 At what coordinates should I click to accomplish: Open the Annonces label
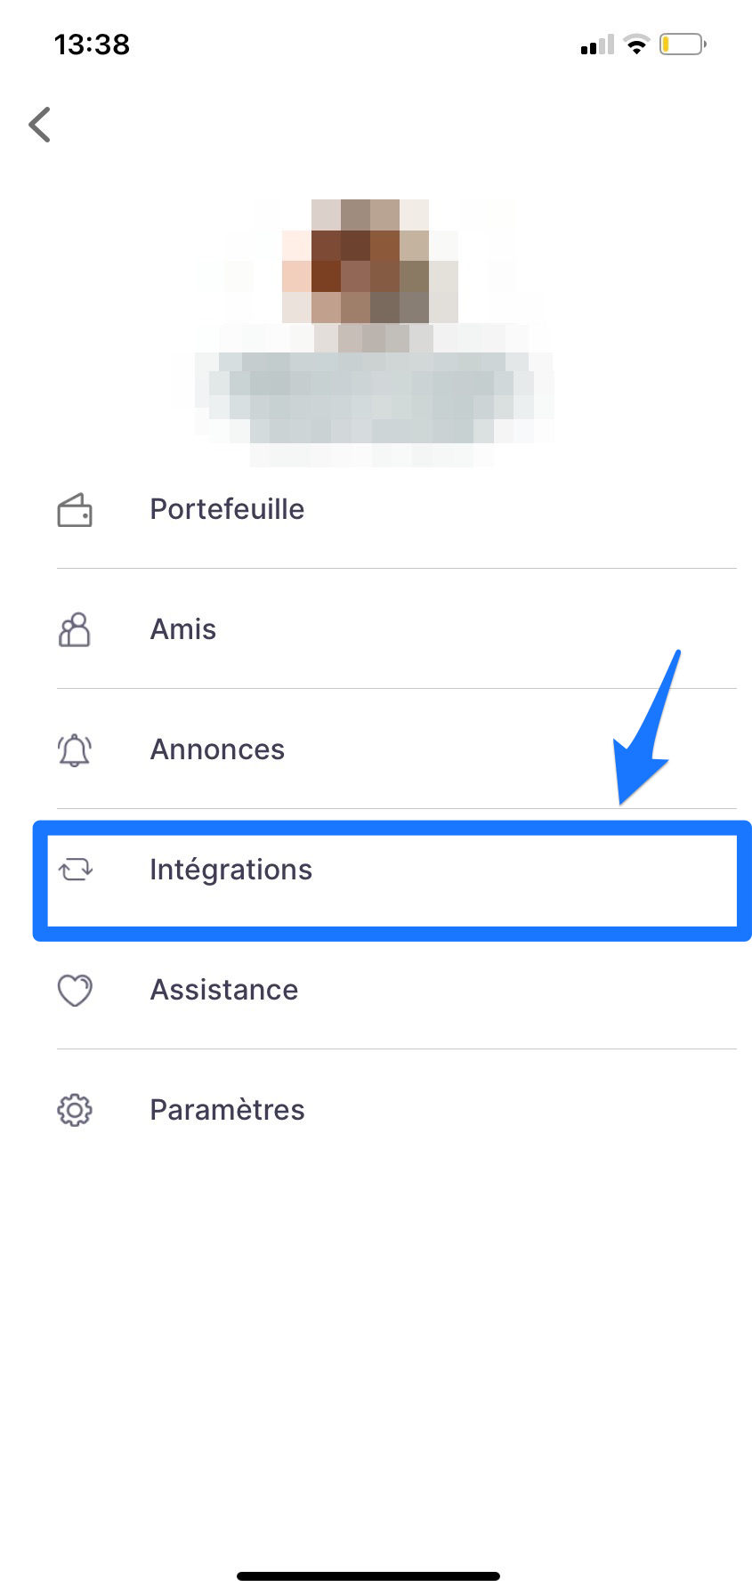click(x=217, y=749)
